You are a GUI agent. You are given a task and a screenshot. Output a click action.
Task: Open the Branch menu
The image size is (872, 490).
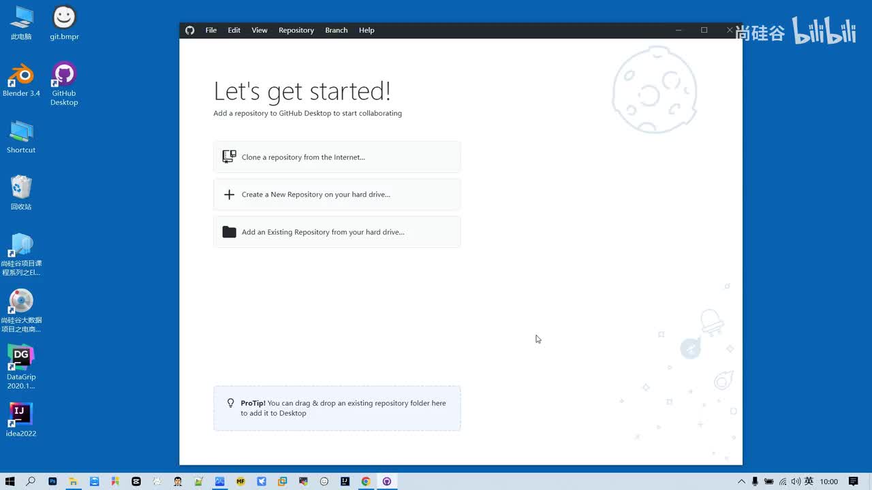[337, 30]
